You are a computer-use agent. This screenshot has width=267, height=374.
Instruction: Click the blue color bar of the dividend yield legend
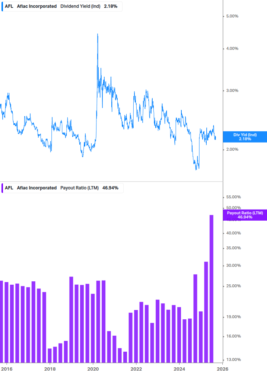pyautogui.click(x=2, y=6)
